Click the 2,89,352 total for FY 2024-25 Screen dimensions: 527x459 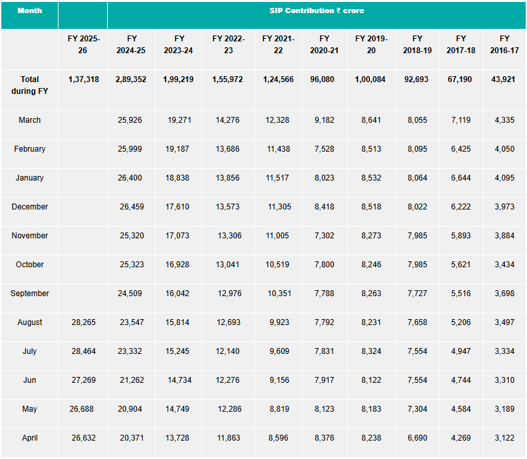click(131, 79)
